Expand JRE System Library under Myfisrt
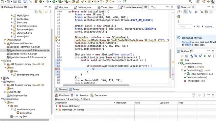 [x=5, y=85]
